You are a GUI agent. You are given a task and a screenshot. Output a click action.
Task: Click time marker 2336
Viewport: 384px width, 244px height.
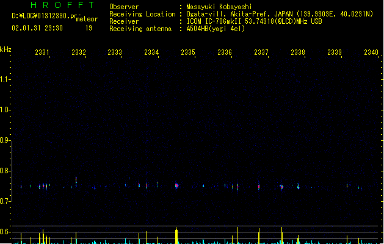pos(225,52)
